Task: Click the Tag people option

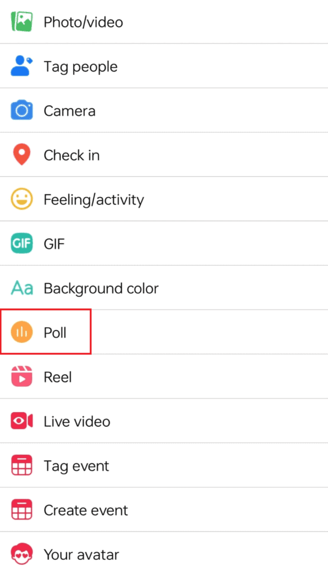Action: (80, 66)
